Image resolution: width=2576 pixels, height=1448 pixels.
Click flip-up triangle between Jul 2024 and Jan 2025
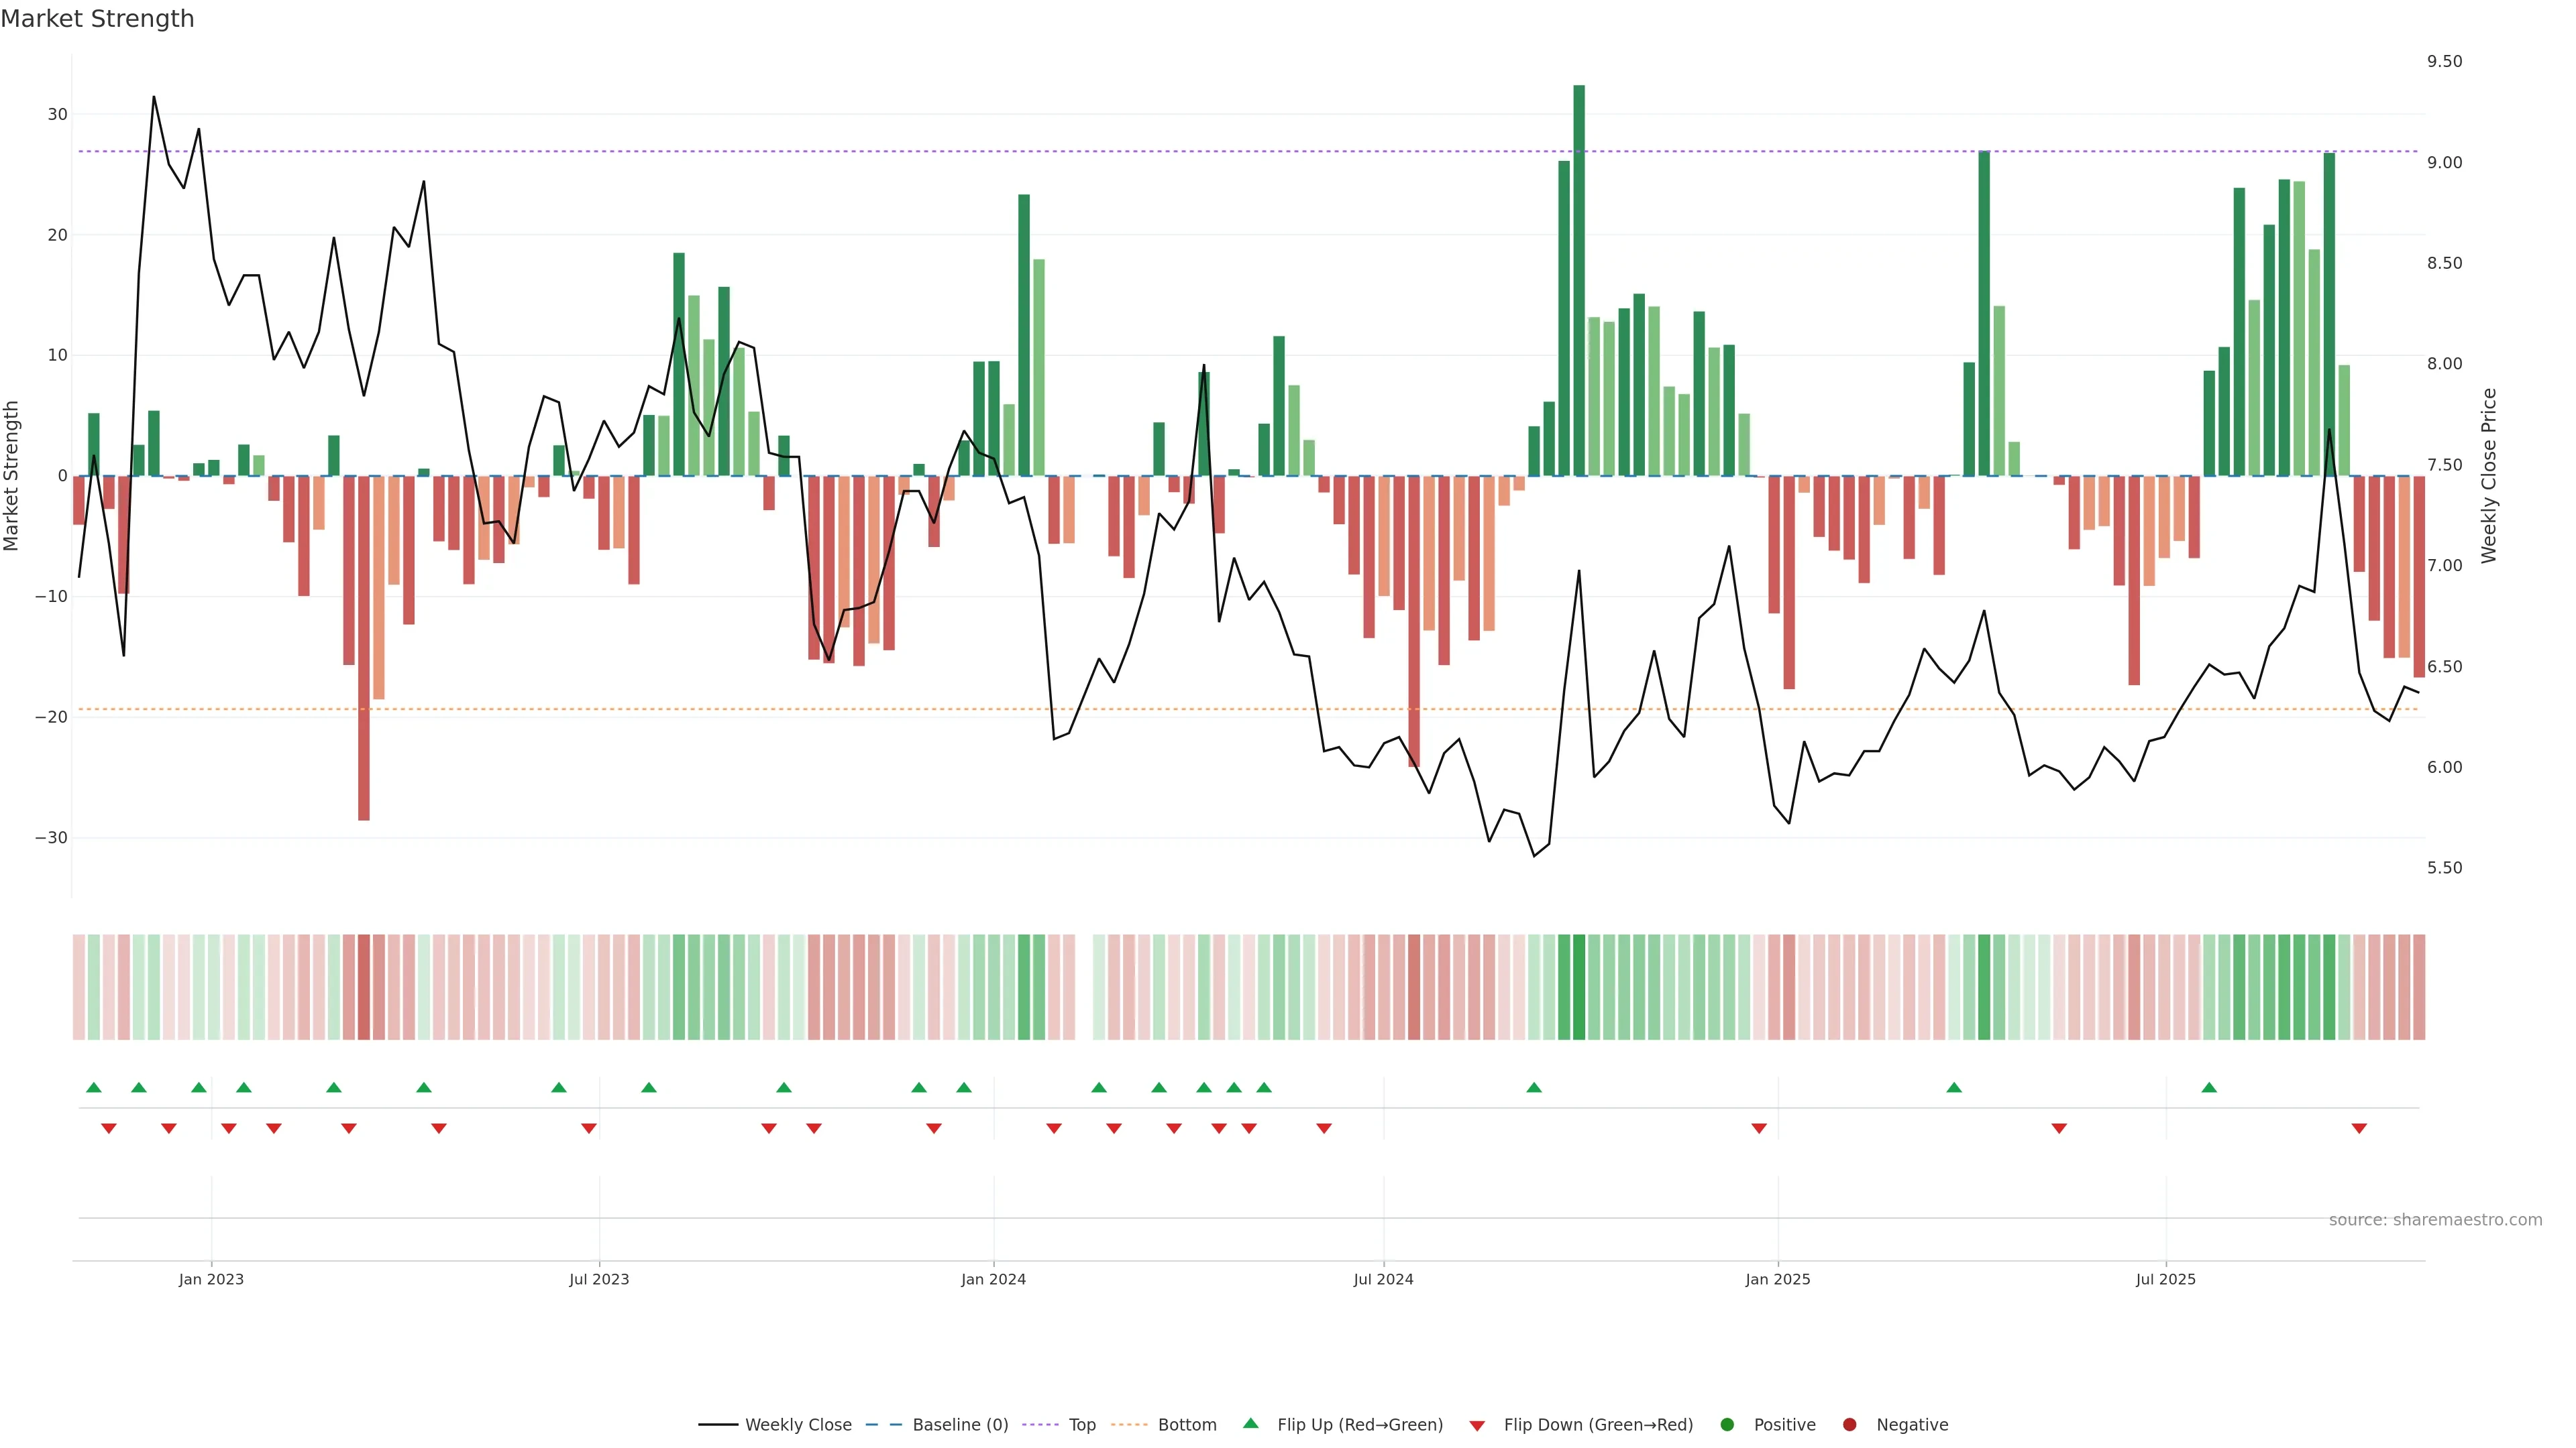(x=1534, y=1087)
